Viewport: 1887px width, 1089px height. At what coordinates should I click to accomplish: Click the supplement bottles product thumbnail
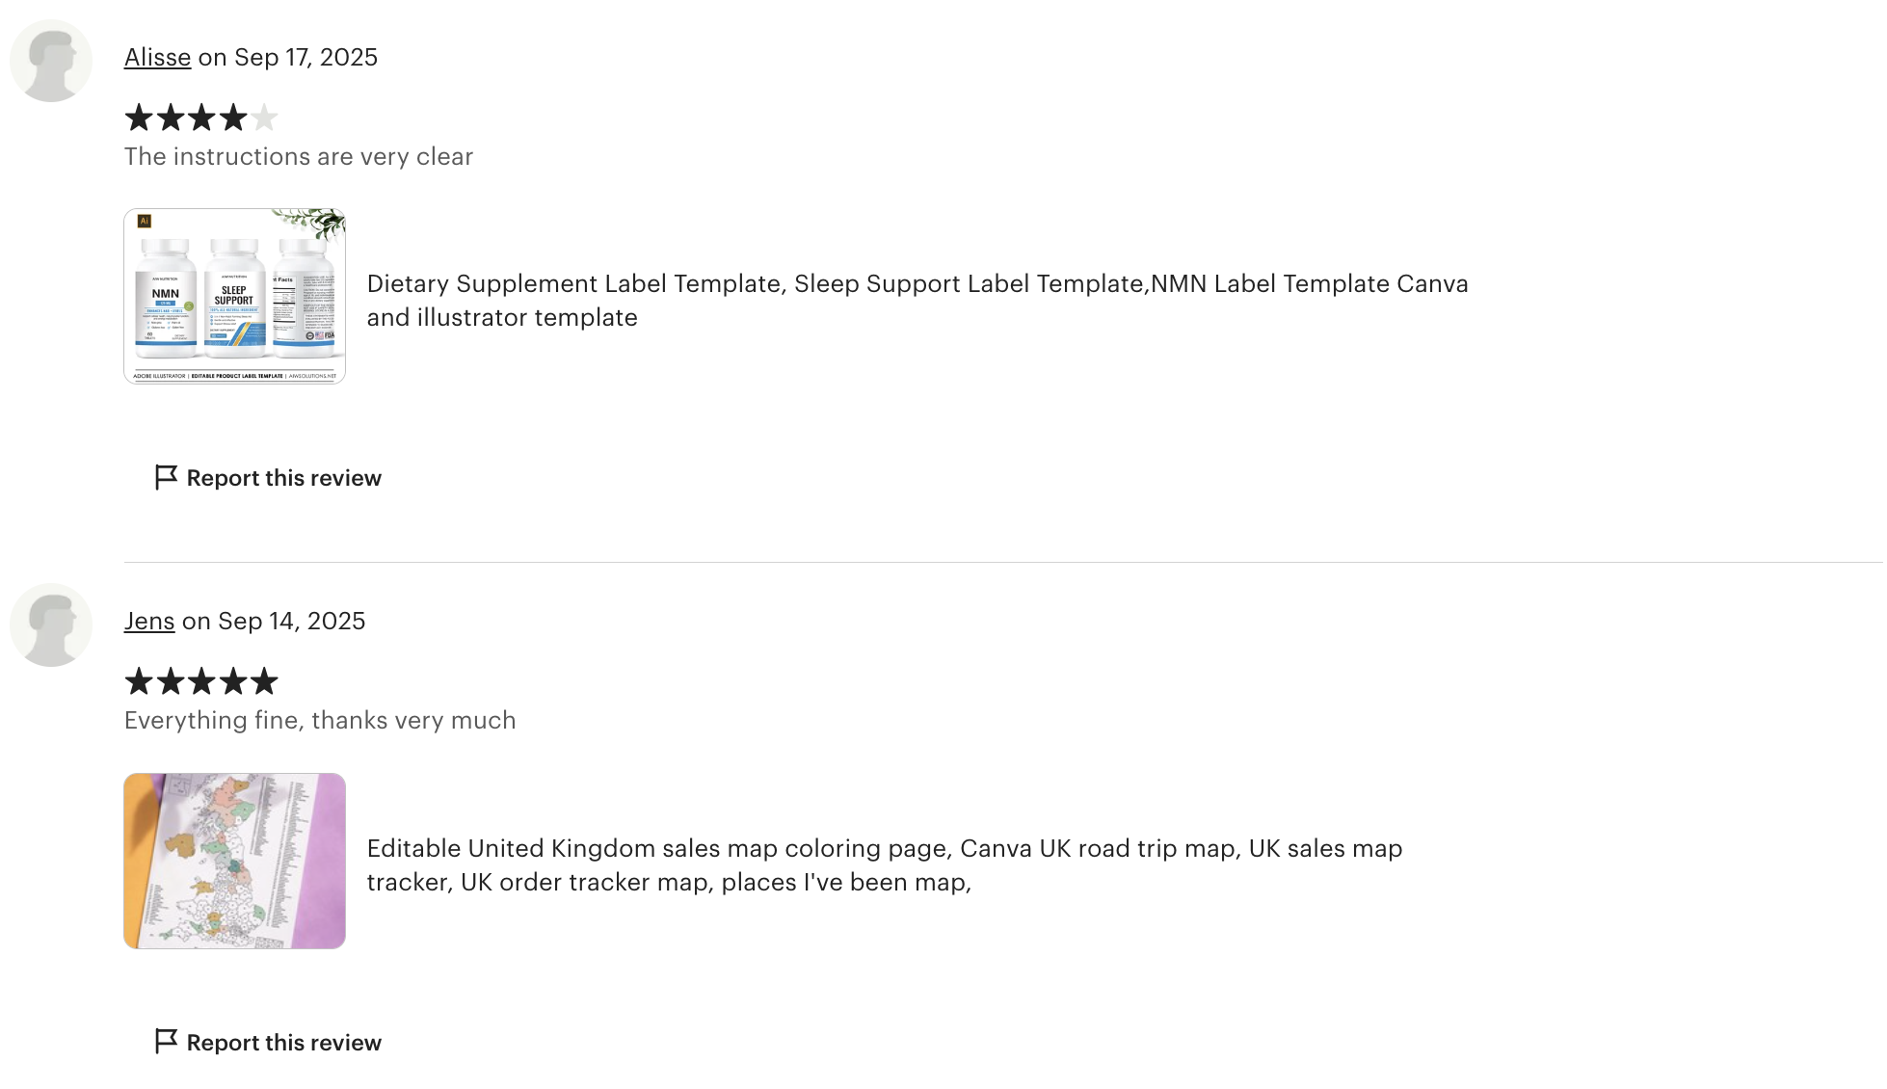pos(234,297)
